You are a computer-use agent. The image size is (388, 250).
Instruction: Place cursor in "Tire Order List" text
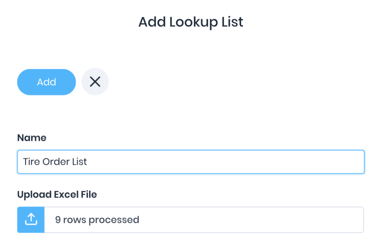(55, 162)
